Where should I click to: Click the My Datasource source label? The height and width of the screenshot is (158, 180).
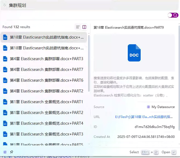coord(163,107)
